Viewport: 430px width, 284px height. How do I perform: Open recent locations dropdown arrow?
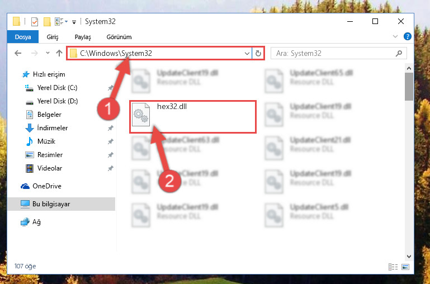48,53
